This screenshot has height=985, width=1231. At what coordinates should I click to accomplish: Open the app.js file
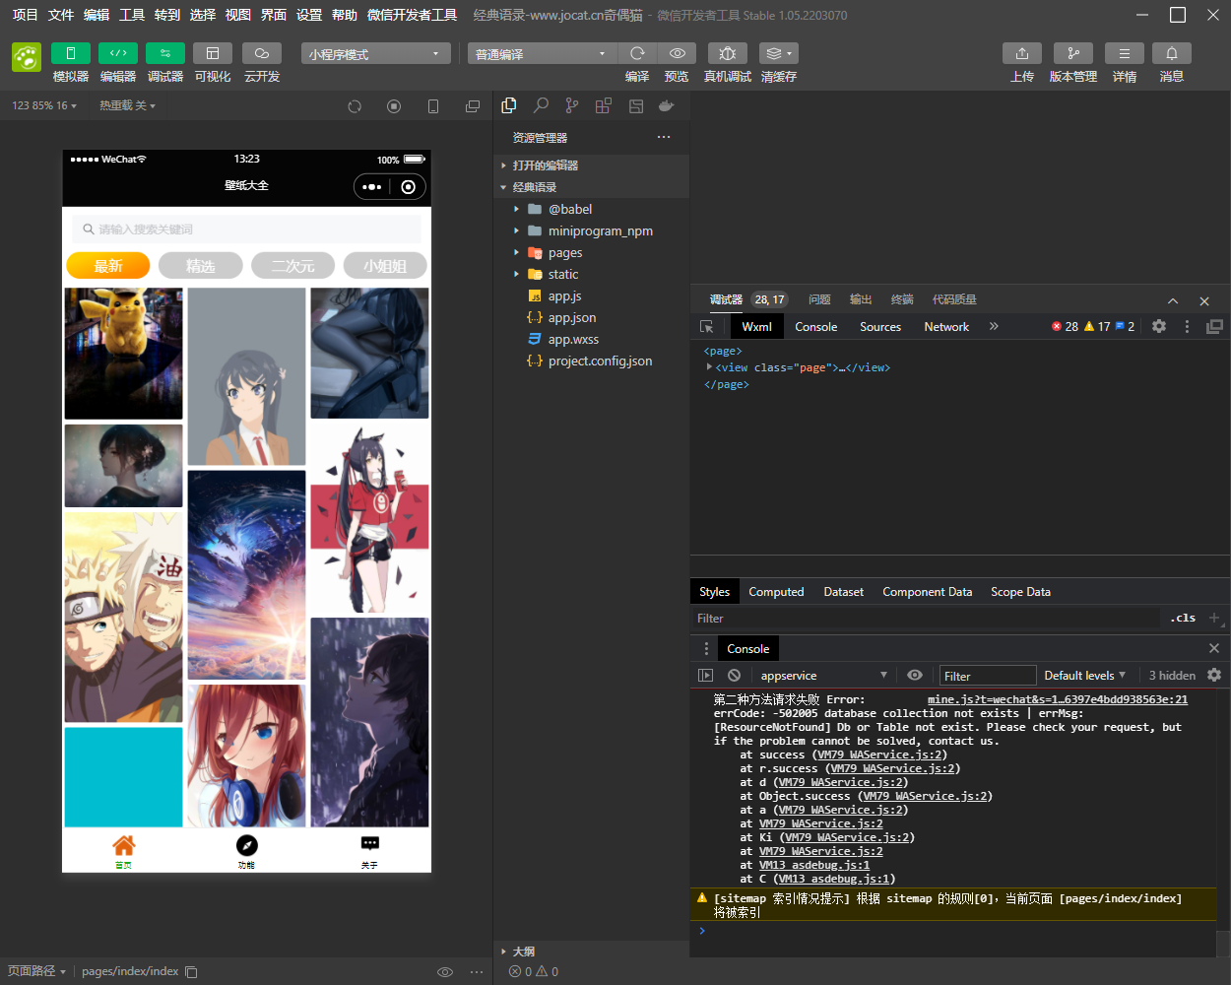591,295
